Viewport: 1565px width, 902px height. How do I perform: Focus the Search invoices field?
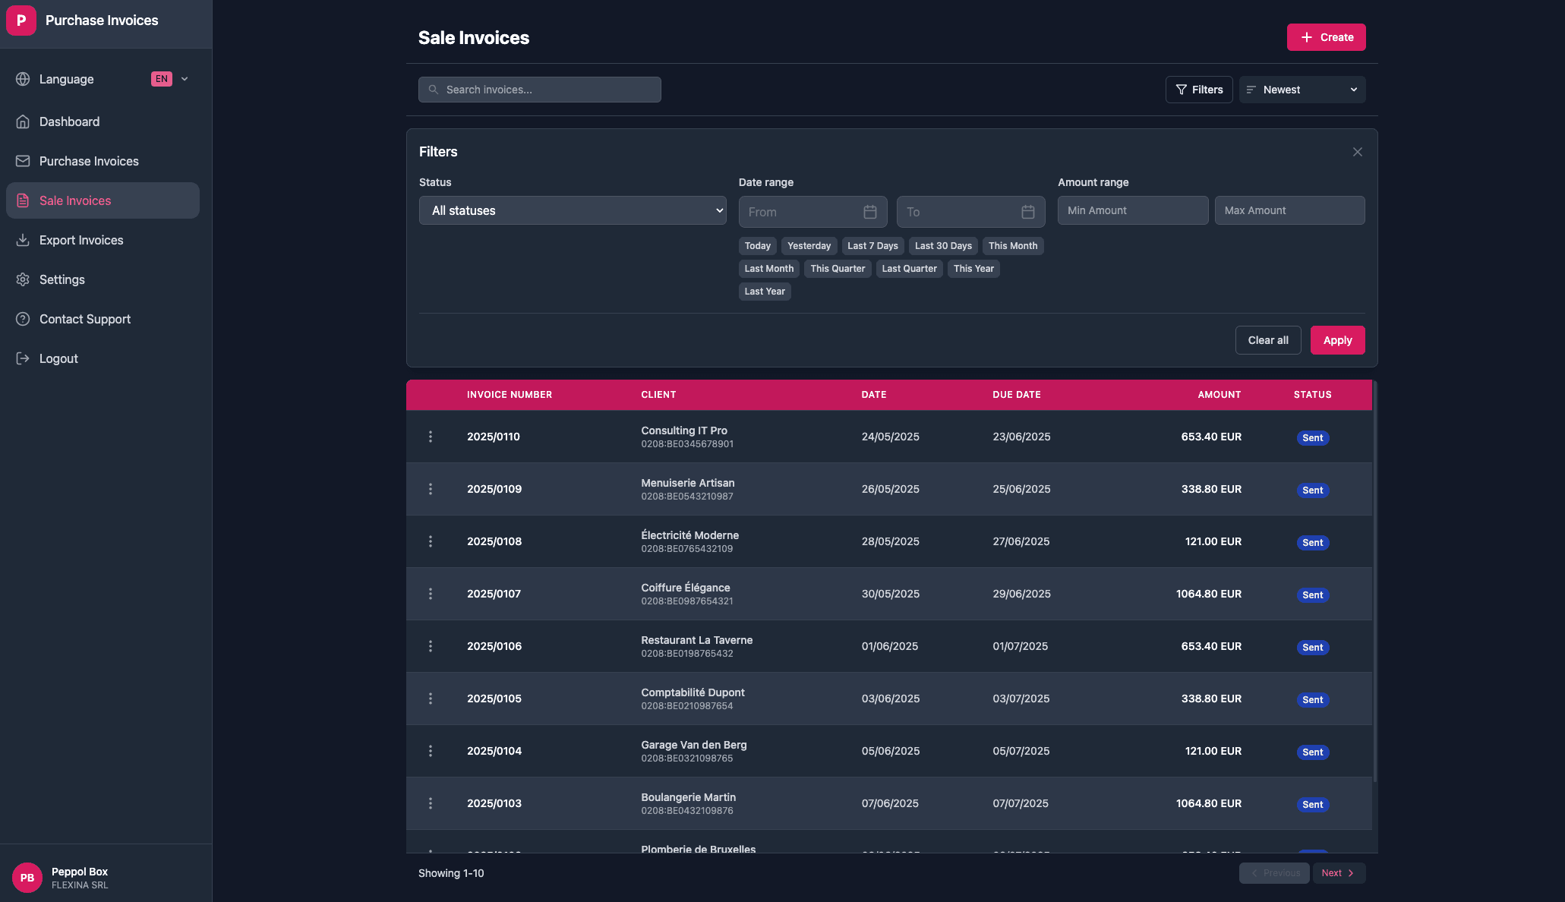(539, 90)
